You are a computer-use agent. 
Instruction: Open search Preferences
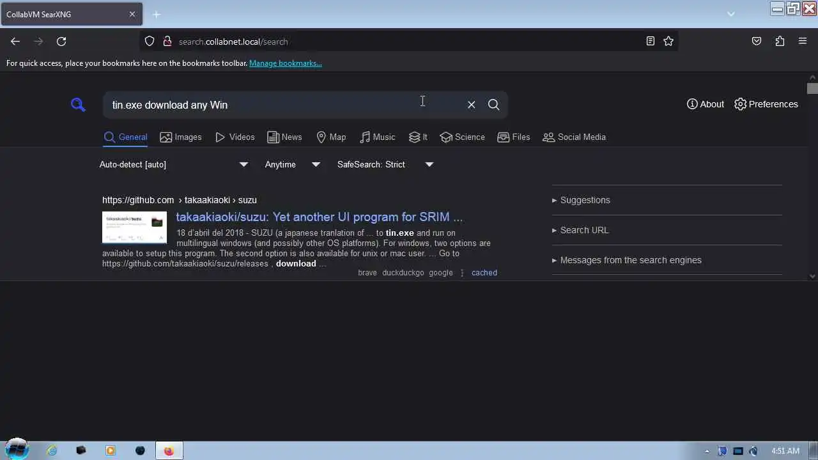click(766, 104)
